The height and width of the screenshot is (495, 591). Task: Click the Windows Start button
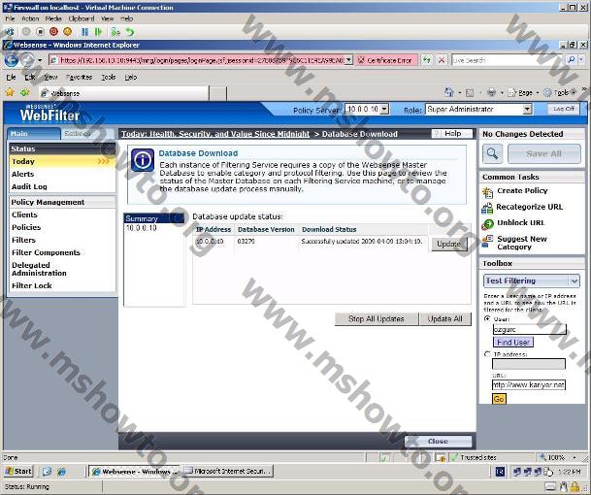[18, 471]
